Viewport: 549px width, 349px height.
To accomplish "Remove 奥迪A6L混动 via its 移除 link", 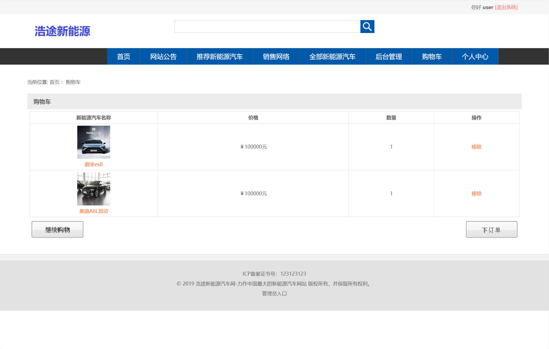I will pos(476,193).
